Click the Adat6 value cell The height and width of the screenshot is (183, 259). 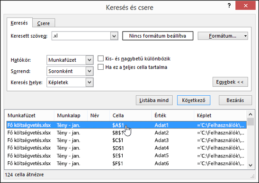(x=161, y=163)
